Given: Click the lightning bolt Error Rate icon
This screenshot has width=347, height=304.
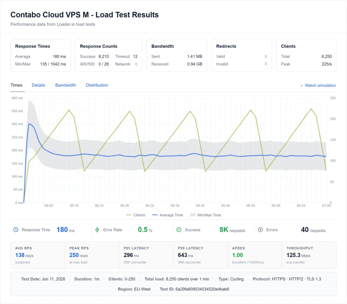Looking at the screenshot, I should pyautogui.click(x=97, y=230).
